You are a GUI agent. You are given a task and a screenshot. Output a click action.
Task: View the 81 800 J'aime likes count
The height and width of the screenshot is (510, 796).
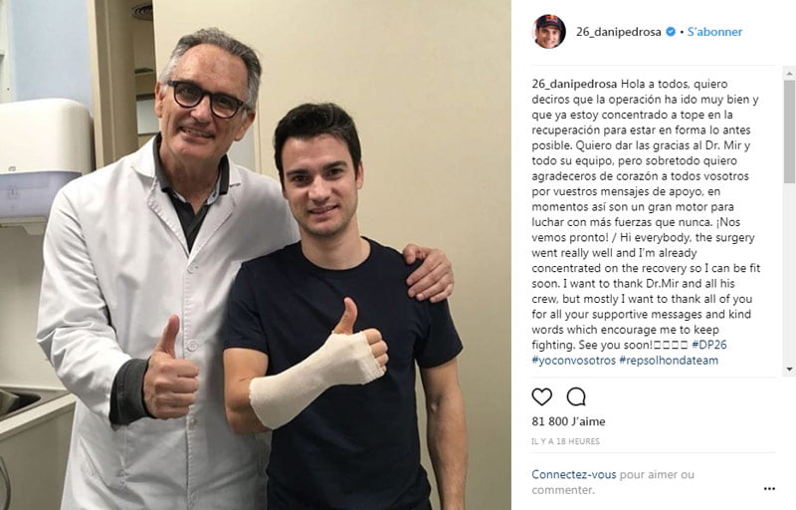[x=568, y=421]
